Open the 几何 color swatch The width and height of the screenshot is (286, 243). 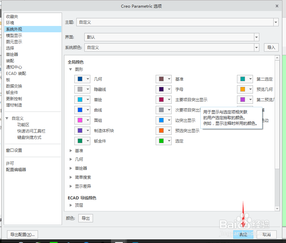pyautogui.click(x=82, y=79)
